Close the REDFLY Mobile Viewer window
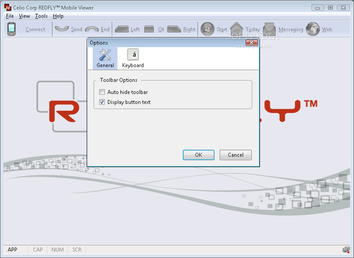This screenshot has height=258, width=354. [344, 8]
